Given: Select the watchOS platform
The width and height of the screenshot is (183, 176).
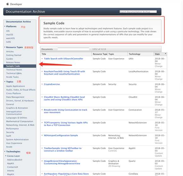Looking at the screenshot, I should coord(10,38).
